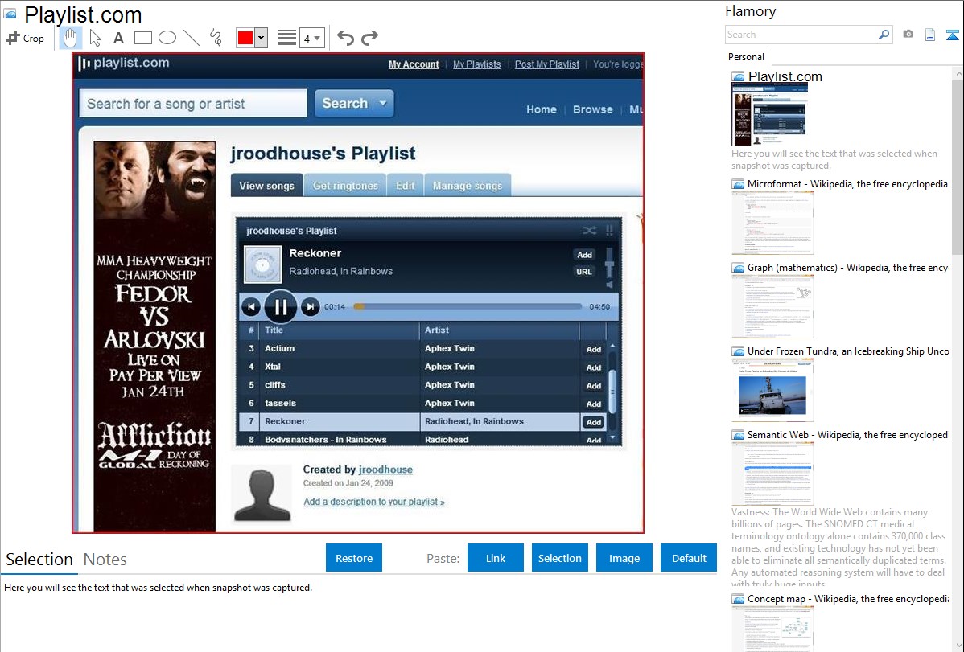The image size is (964, 652).
Task: Switch to the Personal tab
Action: click(x=747, y=57)
